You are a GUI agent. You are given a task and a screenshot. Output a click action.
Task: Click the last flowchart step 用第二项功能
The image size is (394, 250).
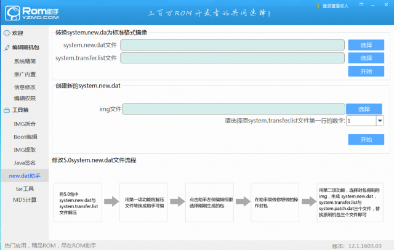(350, 203)
